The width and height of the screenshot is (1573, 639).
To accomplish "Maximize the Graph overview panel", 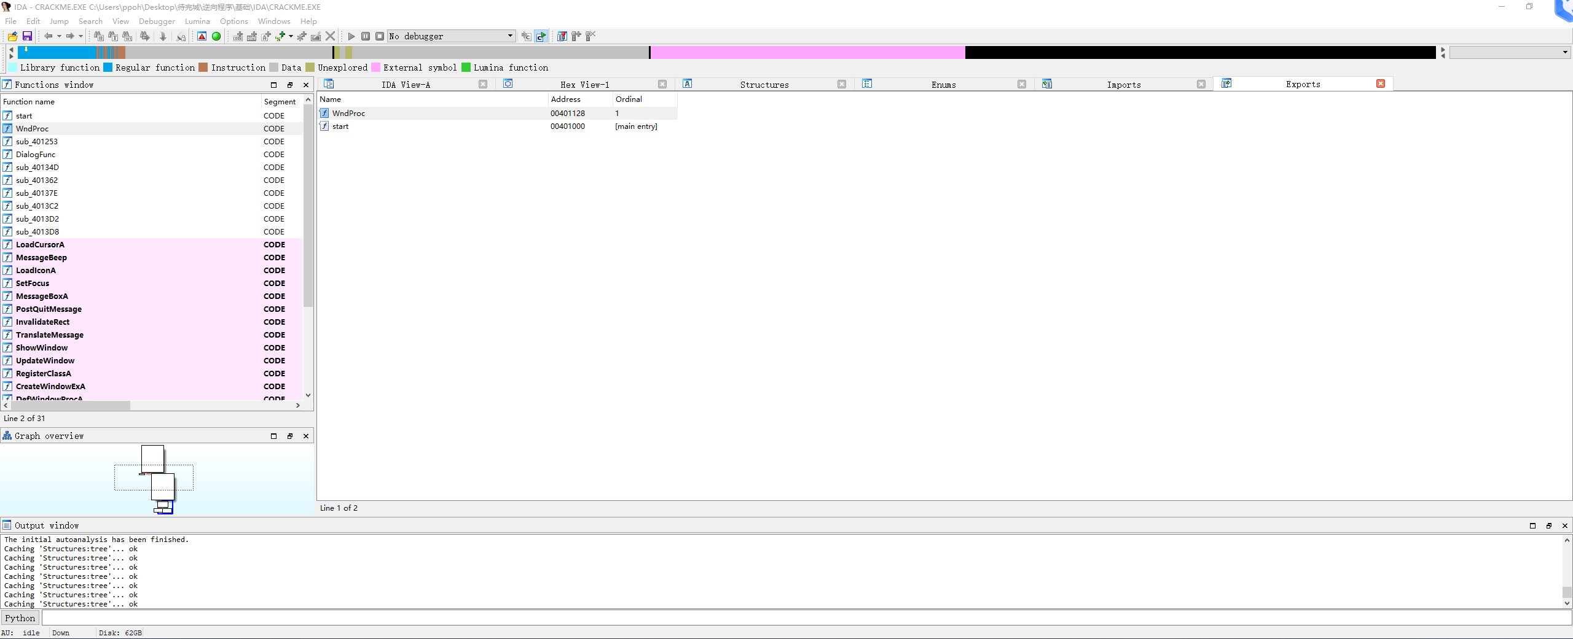I will [x=273, y=436].
